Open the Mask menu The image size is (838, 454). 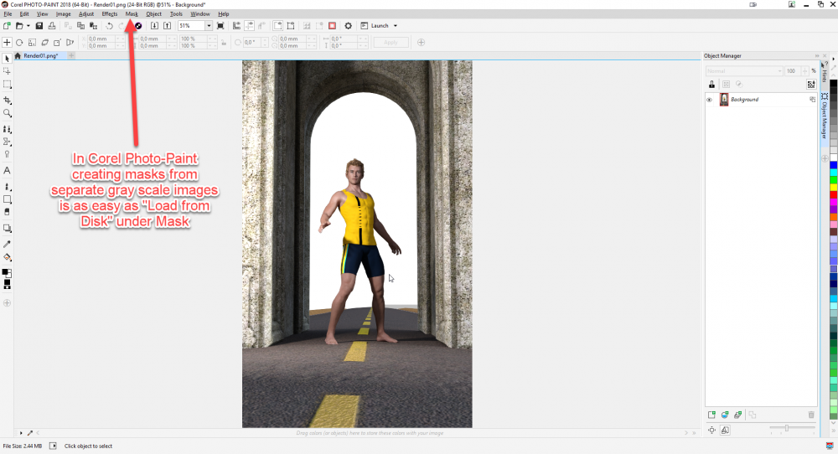click(x=132, y=14)
